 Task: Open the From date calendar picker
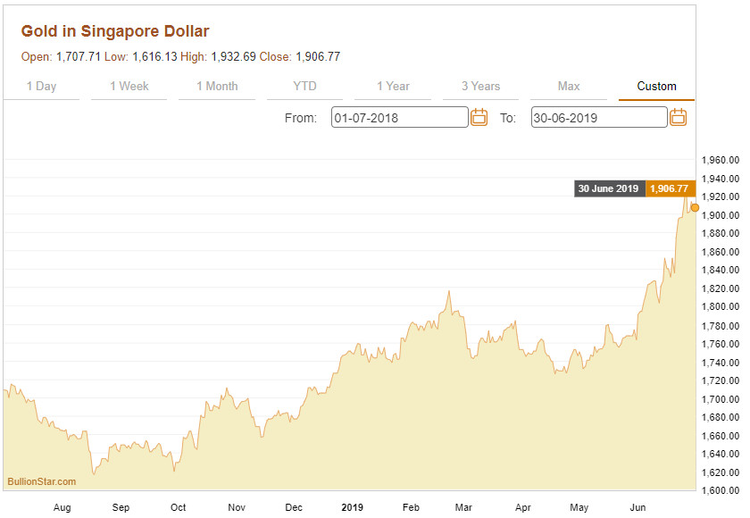(x=479, y=117)
